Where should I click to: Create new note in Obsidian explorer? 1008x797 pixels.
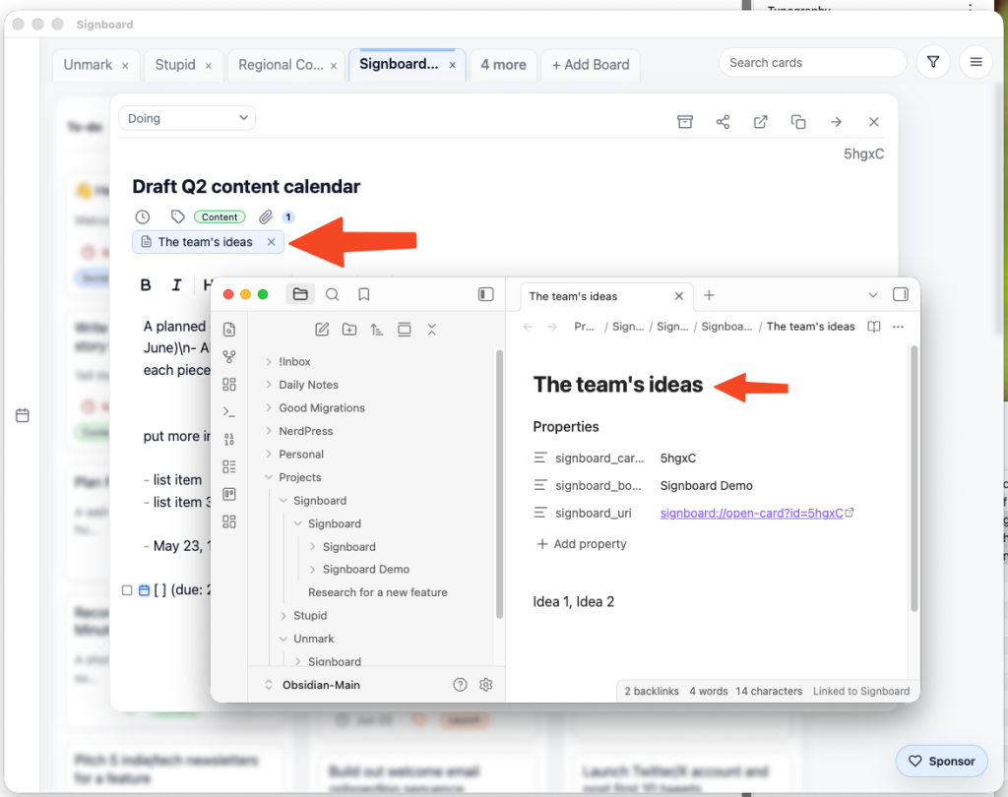point(322,330)
